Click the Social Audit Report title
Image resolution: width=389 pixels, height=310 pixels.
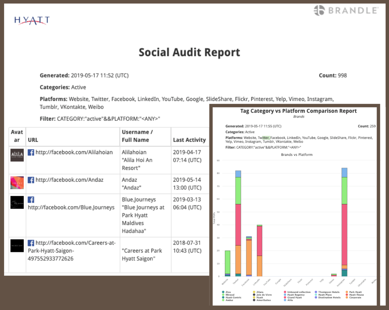coord(189,52)
